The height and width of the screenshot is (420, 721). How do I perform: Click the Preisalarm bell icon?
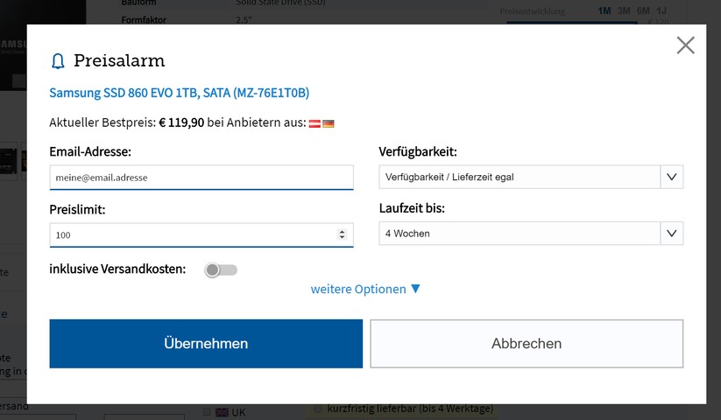point(58,61)
